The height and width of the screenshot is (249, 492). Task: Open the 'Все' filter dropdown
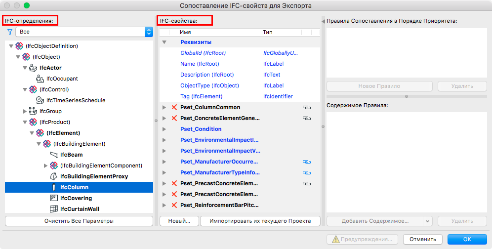pos(84,32)
